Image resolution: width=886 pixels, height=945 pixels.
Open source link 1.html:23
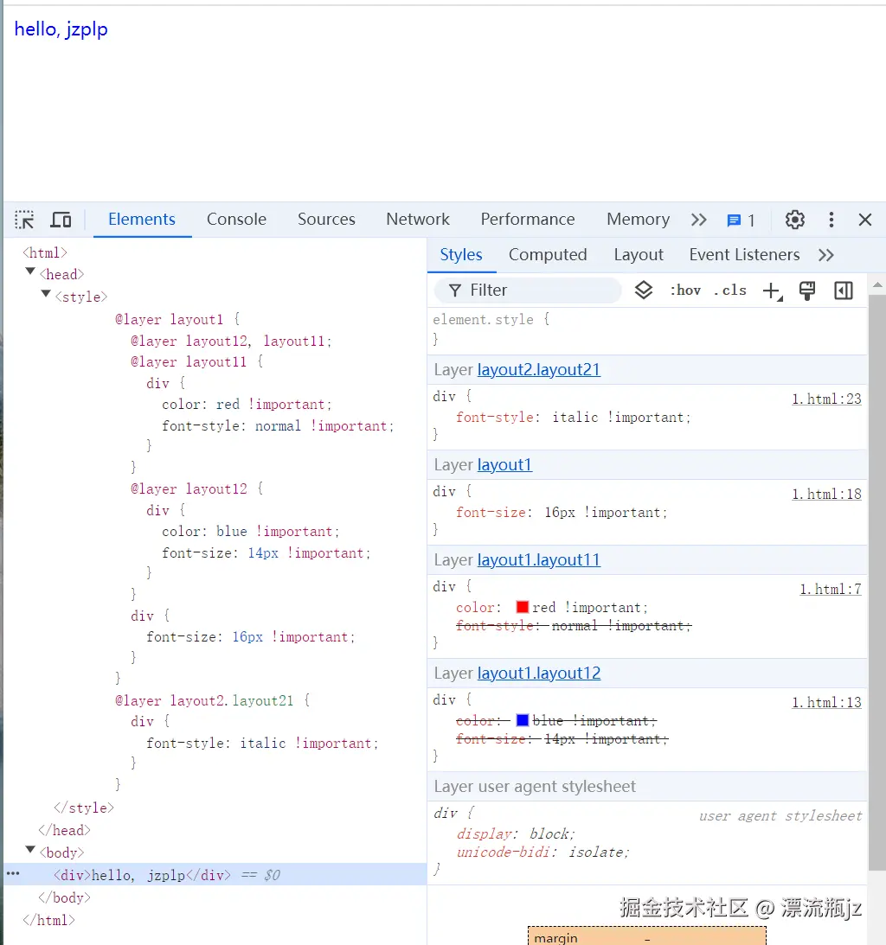coord(826,399)
